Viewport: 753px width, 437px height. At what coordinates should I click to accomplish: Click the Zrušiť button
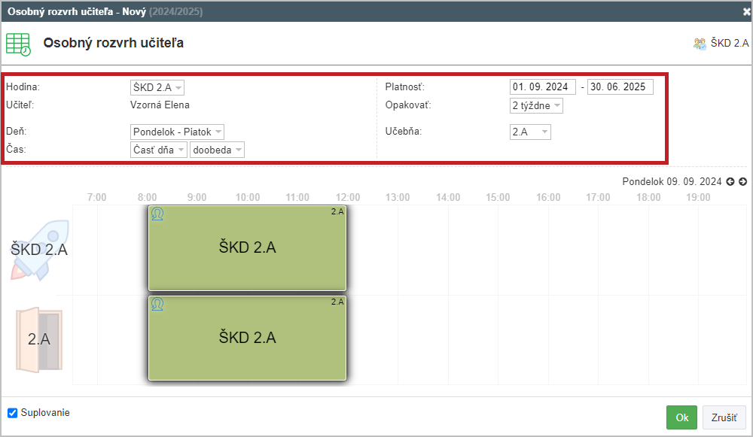click(x=724, y=417)
